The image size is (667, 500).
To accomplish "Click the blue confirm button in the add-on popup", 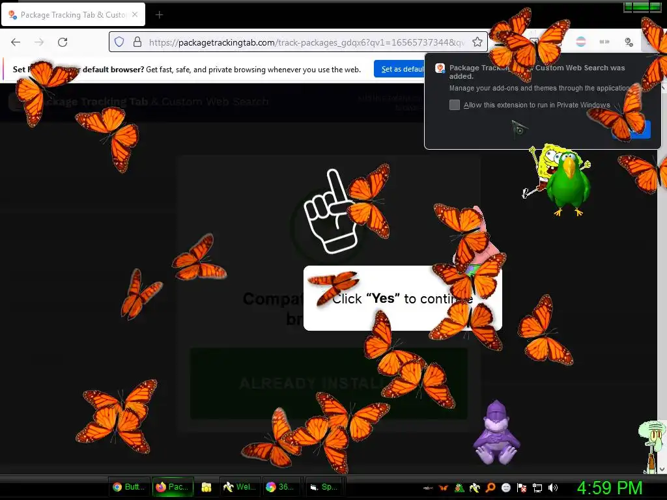I will [631, 130].
